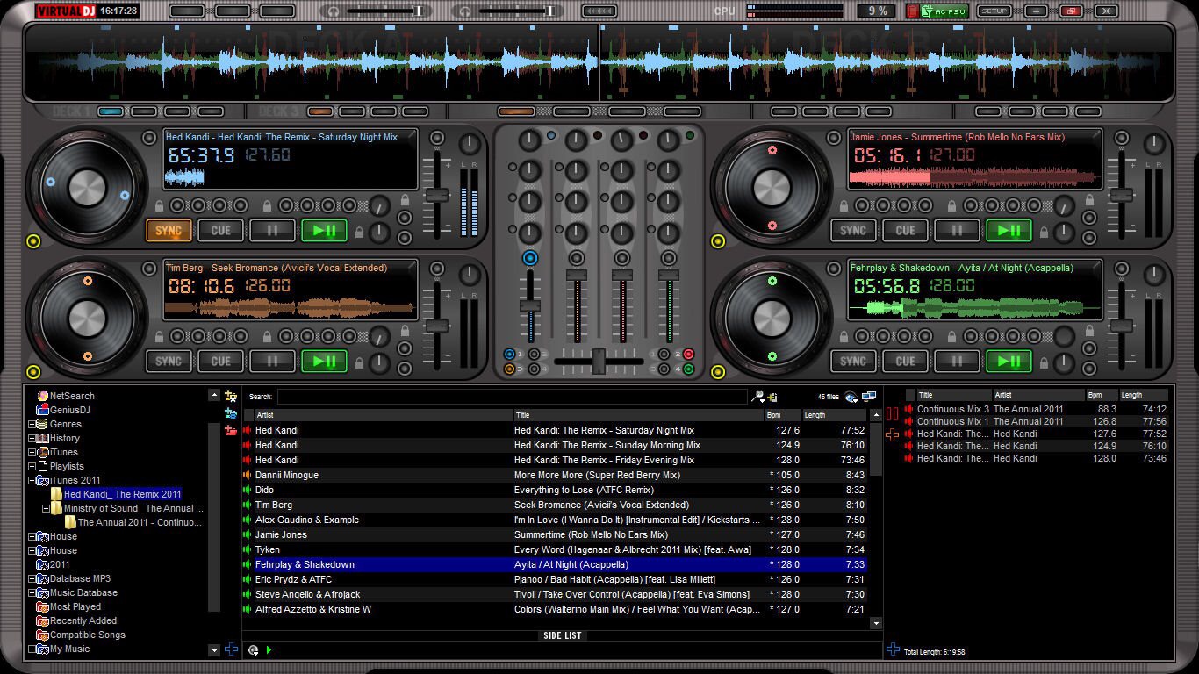The height and width of the screenshot is (674, 1199).
Task: Click the SIDE LIST tab
Action: coord(563,635)
